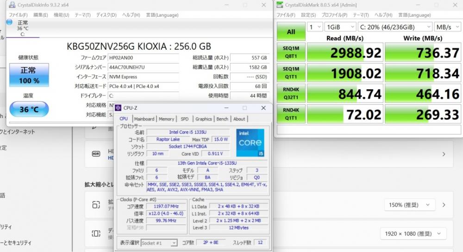Screen dimensions: 463x252
Task: Switch to the SPD tab in CPU-Z
Action: (x=185, y=119)
